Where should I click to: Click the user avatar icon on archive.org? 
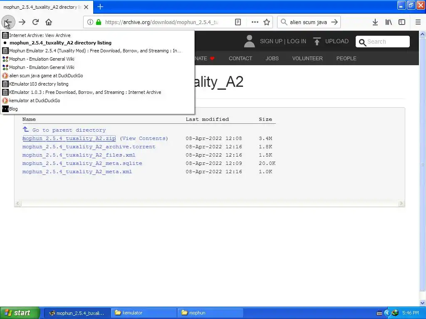click(249, 41)
